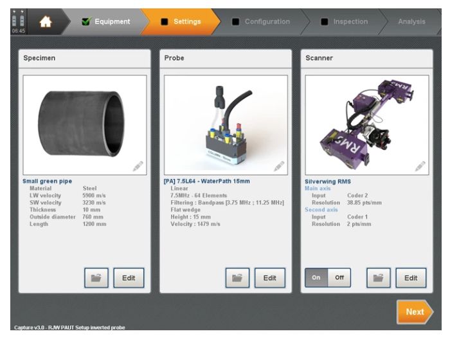Click the battery status indicator icon
This screenshot has width=450, height=338.
tap(14, 19)
